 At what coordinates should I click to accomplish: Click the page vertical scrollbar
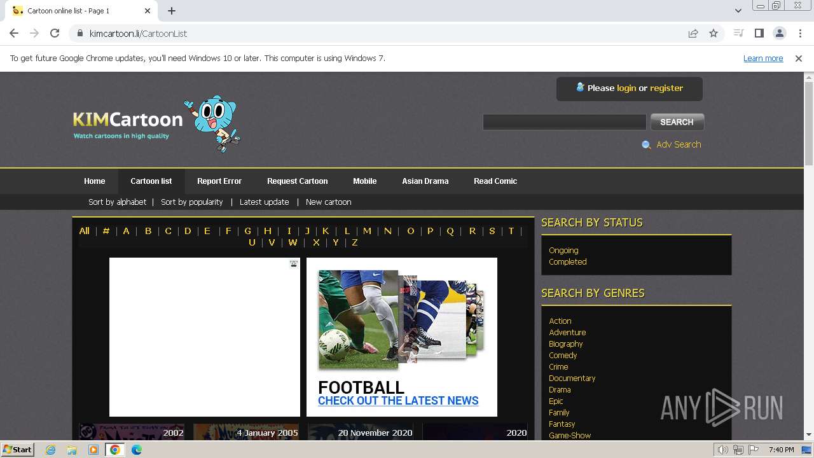[x=809, y=124]
